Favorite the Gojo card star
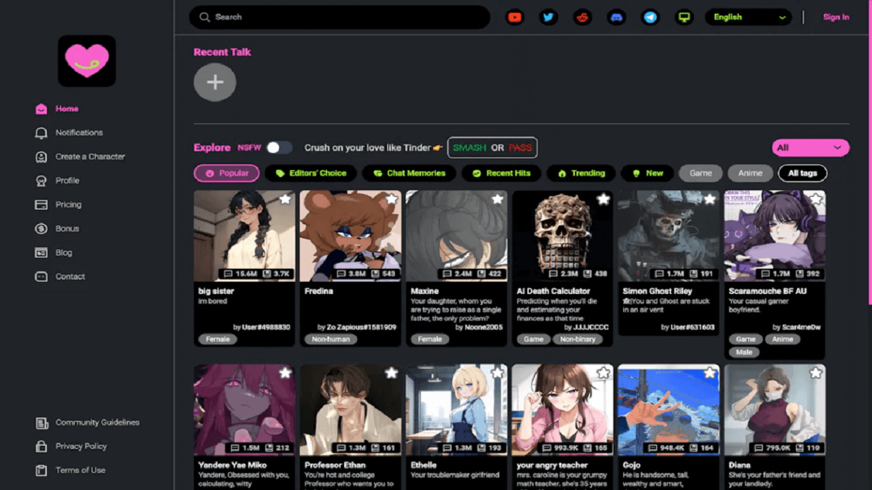The height and width of the screenshot is (490, 872). (x=710, y=373)
